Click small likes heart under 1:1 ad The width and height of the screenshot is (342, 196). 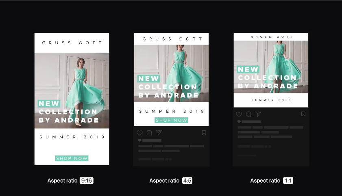point(239,122)
